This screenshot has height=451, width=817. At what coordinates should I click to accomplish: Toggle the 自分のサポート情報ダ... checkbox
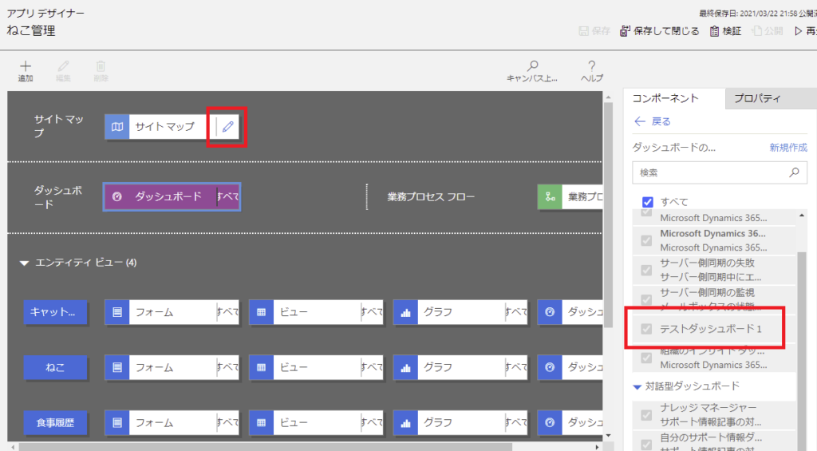[x=646, y=445]
